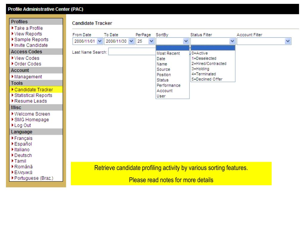Choose Performance in SortBy list

[x=169, y=85]
